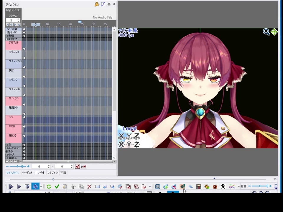Viewport: 283px width, 212px height.
Task: Click the play-in-window icon
Action: [x=27, y=187]
